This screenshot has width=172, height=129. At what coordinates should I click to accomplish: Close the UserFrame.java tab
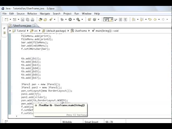point(34,26)
